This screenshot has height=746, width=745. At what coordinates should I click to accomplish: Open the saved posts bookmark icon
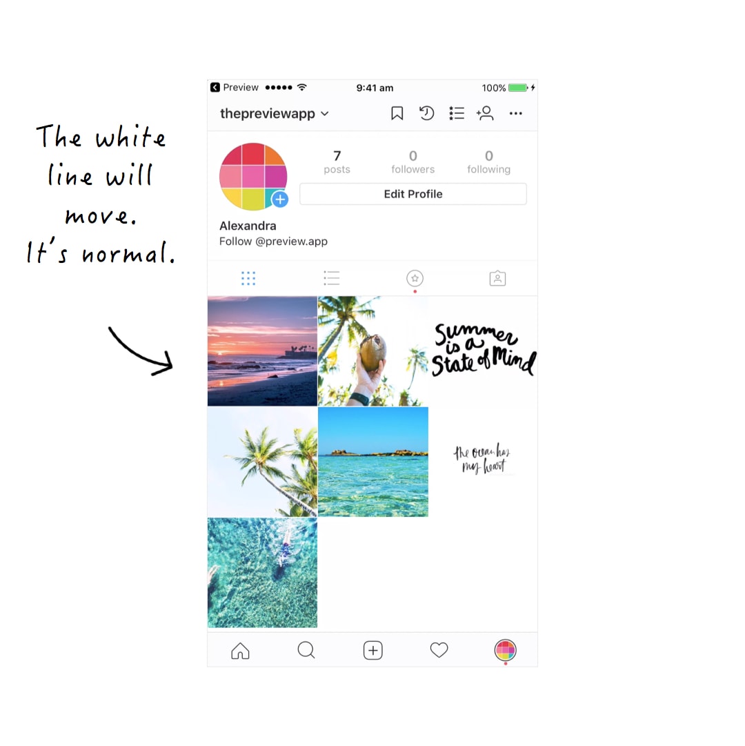(397, 113)
